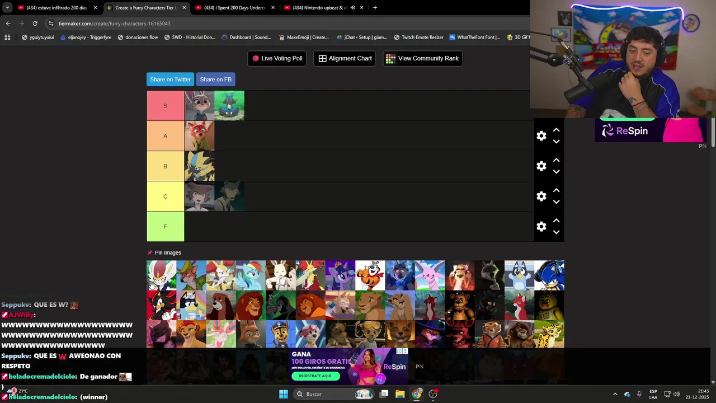Select Twilight Sparkle pony image
Image resolution: width=716 pixels, height=403 pixels.
pos(340,275)
